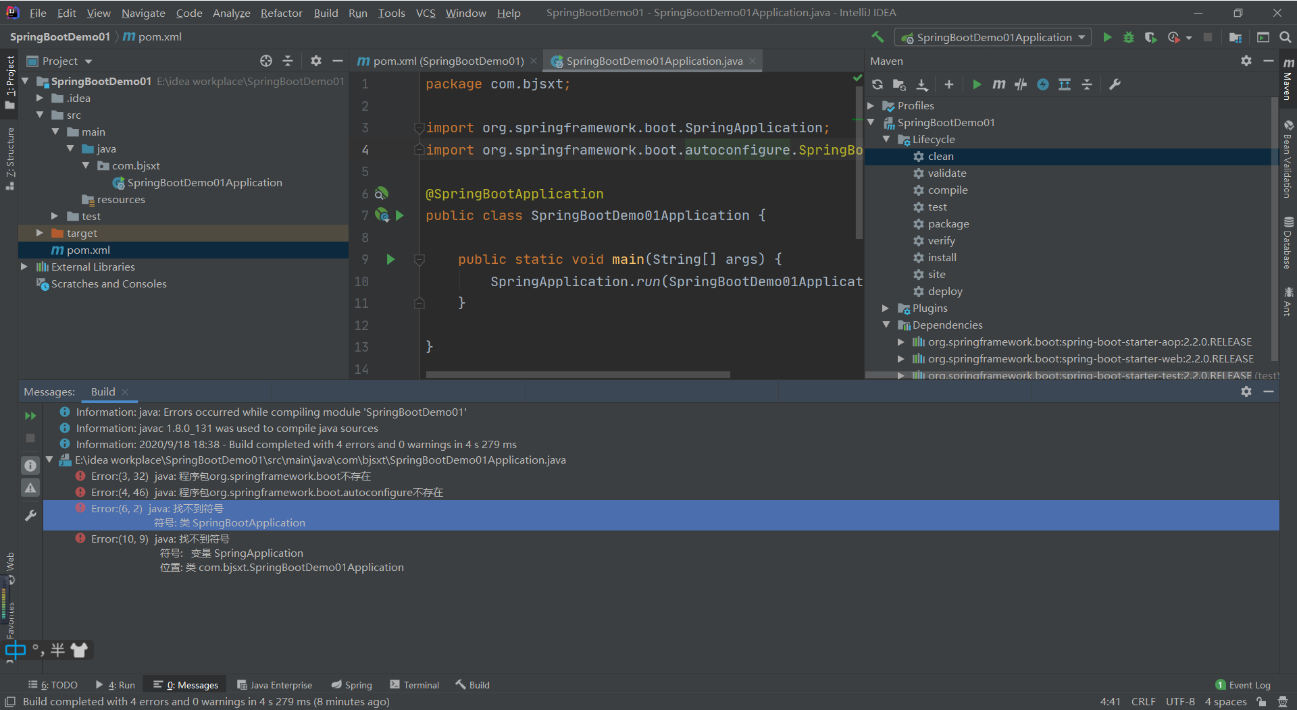
Task: Toggle Maven offline mode icon
Action: pyautogui.click(x=1021, y=84)
